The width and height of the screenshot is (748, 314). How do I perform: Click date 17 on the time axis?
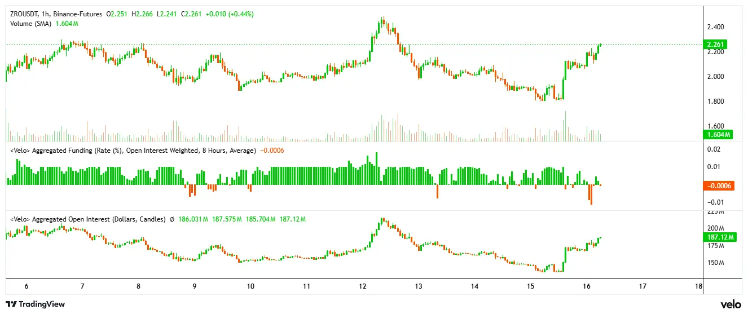point(643,286)
